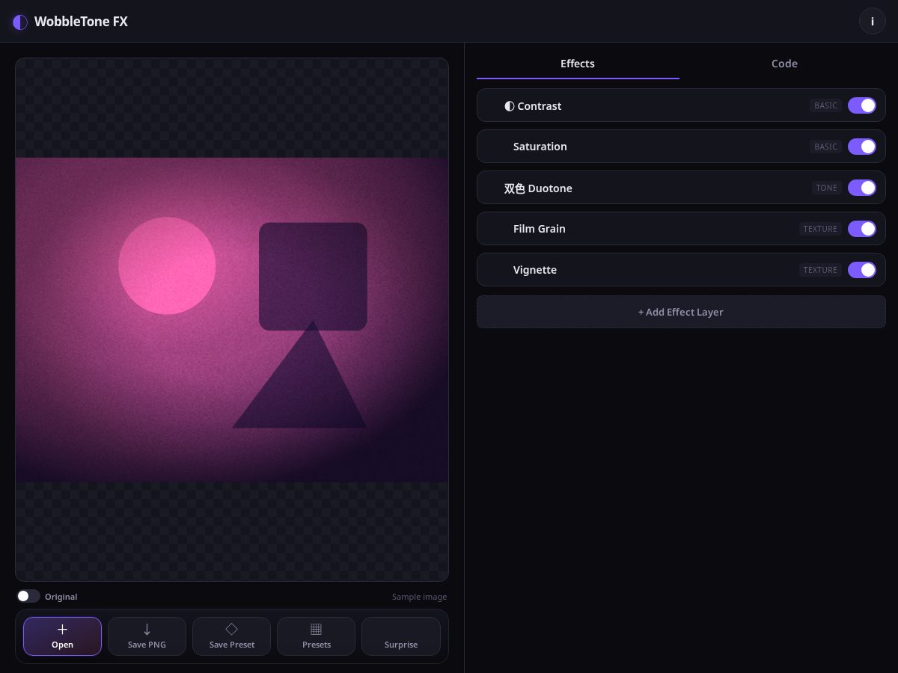Switch off the Film Grain effect

click(x=862, y=229)
